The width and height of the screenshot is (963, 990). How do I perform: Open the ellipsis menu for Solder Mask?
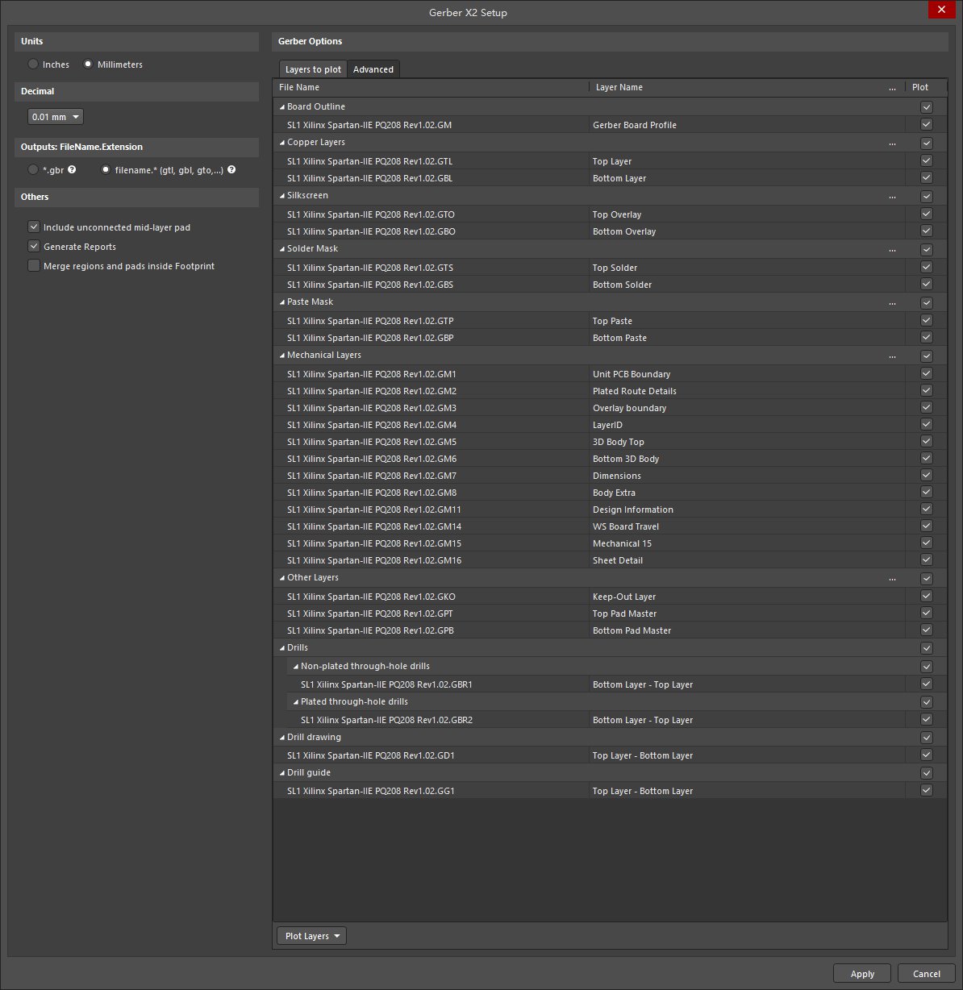pyautogui.click(x=892, y=249)
